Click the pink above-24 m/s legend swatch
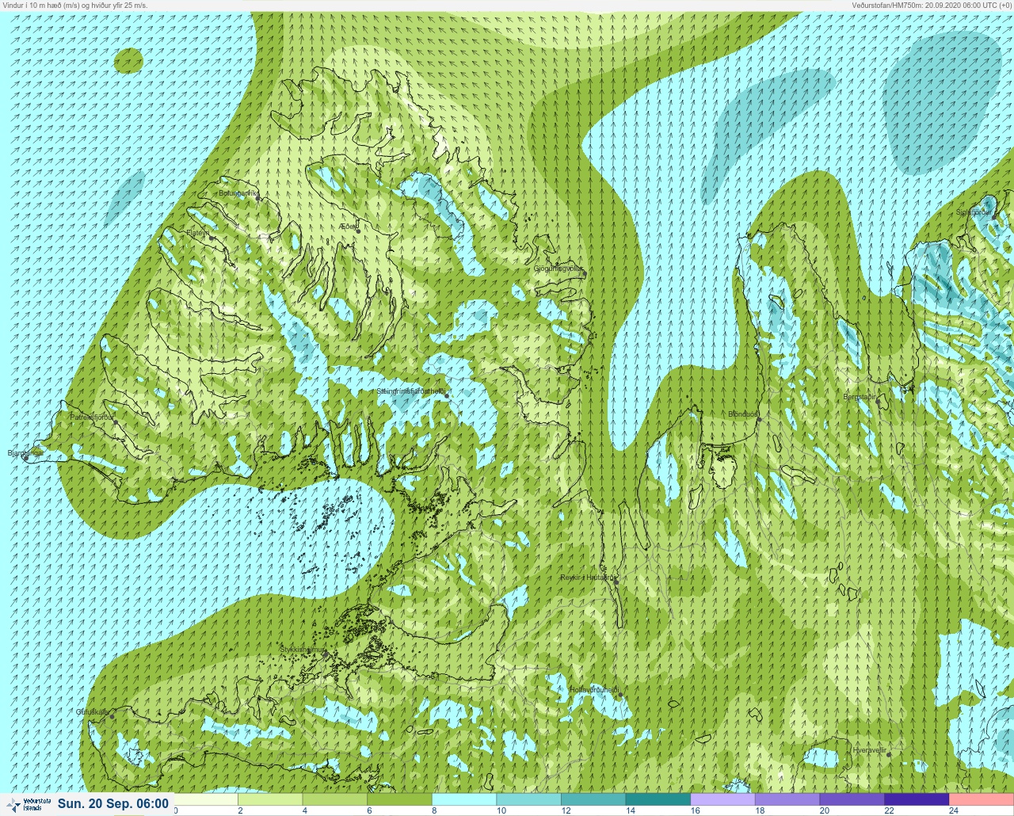 982,799
